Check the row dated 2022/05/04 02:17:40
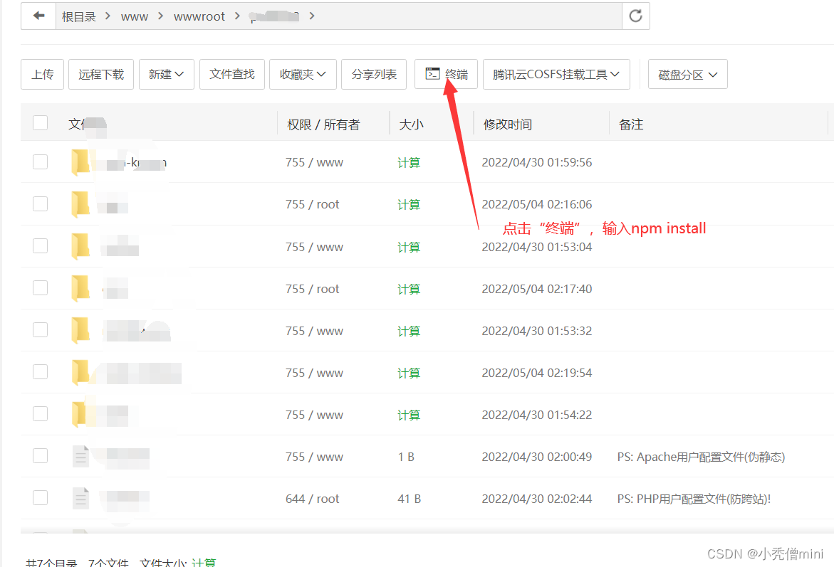The image size is (834, 567). pyautogui.click(x=41, y=287)
